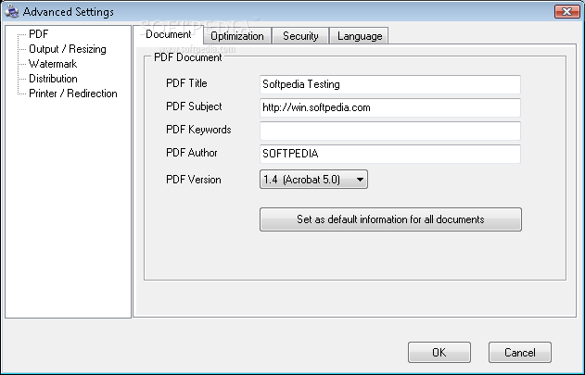Switch to the Optimization tab
This screenshot has width=585, height=375.
[237, 36]
